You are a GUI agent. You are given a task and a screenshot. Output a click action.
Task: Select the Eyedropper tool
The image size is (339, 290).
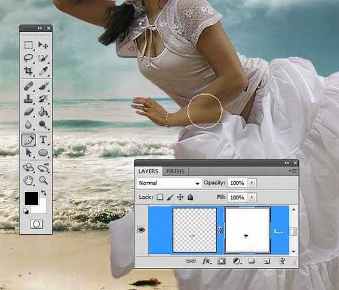[x=43, y=71]
